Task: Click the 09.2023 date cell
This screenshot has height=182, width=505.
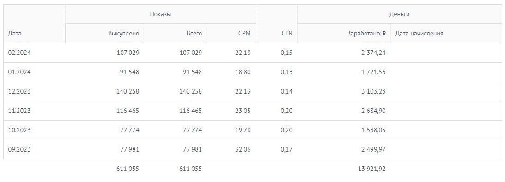Action: pos(19,149)
